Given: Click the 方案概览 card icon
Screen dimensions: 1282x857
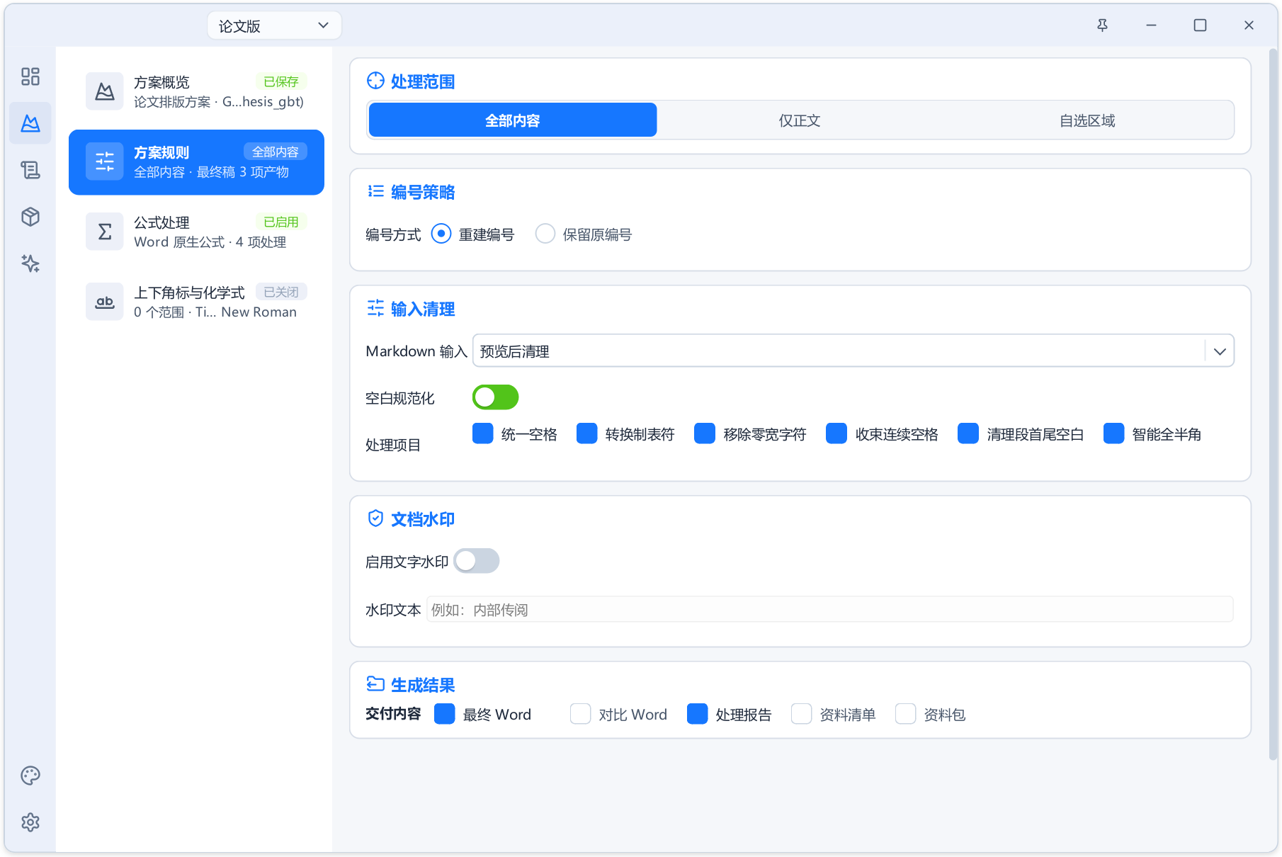Looking at the screenshot, I should pos(105,91).
